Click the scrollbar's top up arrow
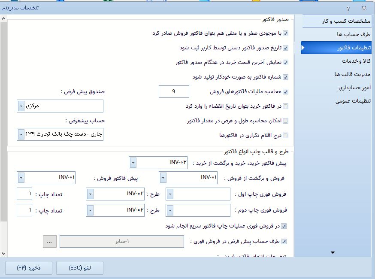The image size is (375, 279). pyautogui.click(x=3, y=19)
